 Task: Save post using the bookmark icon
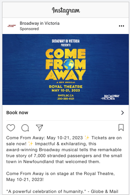[121, 128]
